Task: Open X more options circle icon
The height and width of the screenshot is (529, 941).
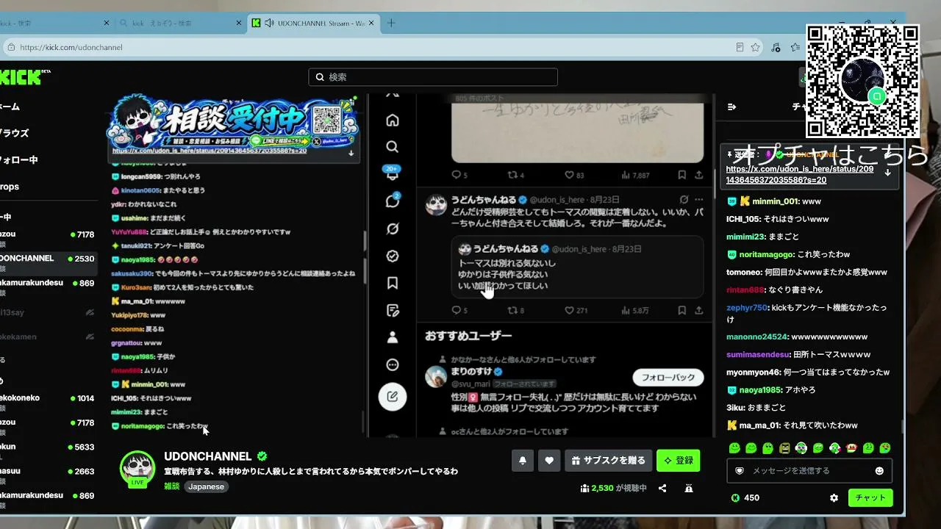Action: click(393, 365)
